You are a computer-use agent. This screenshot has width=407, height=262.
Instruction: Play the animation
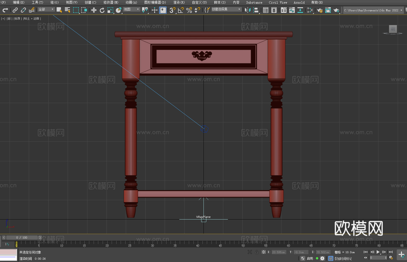[x=378, y=252]
